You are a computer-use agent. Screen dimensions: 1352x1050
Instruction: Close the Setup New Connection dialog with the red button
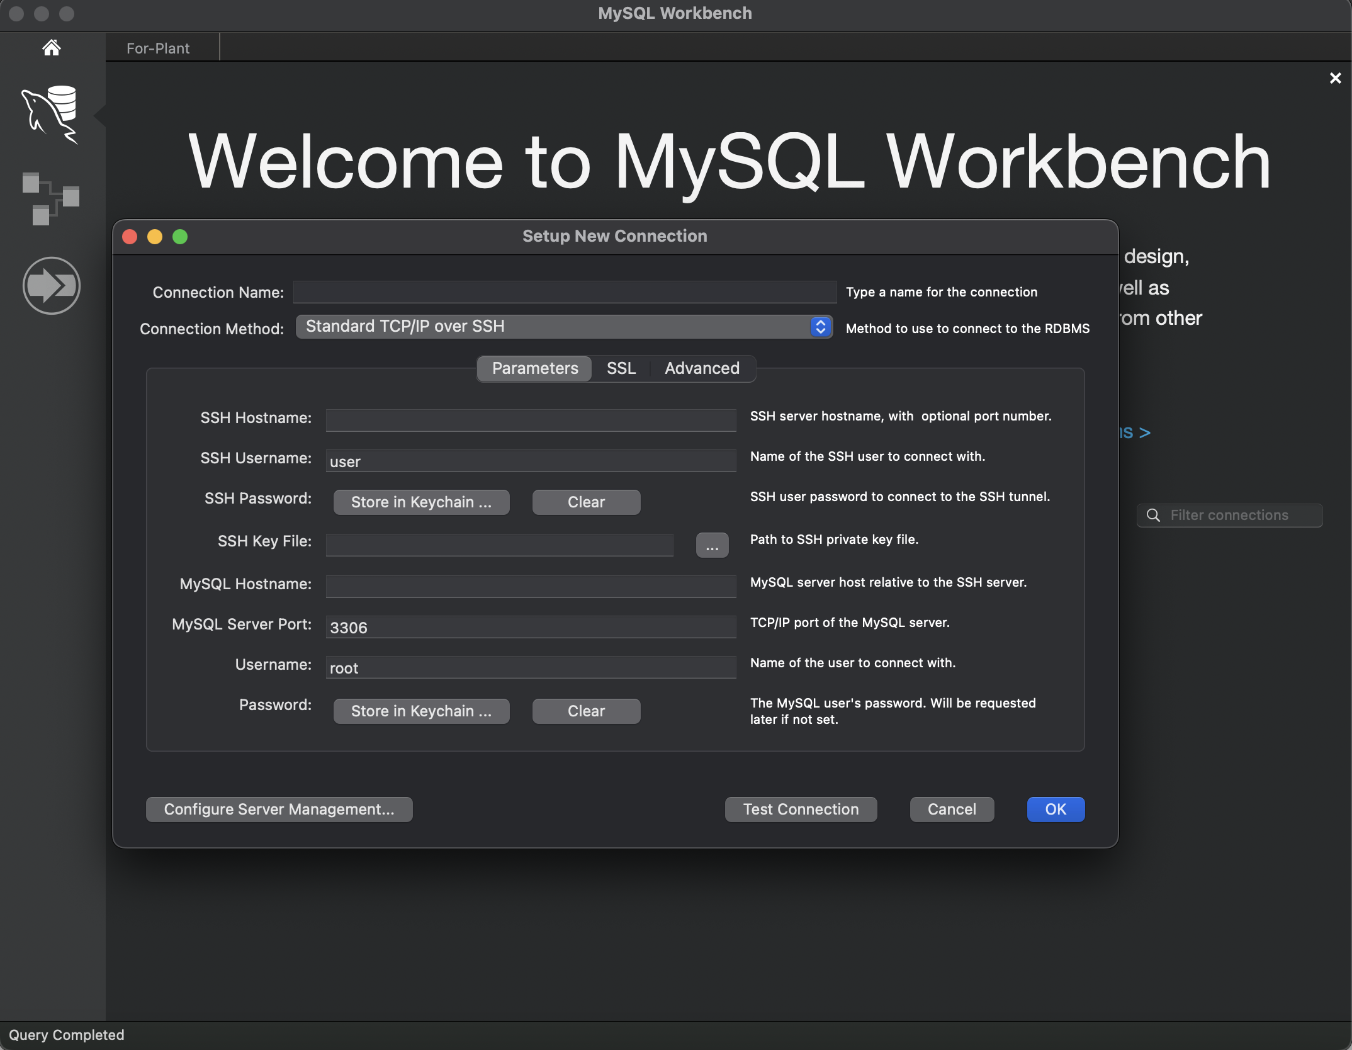tap(130, 237)
